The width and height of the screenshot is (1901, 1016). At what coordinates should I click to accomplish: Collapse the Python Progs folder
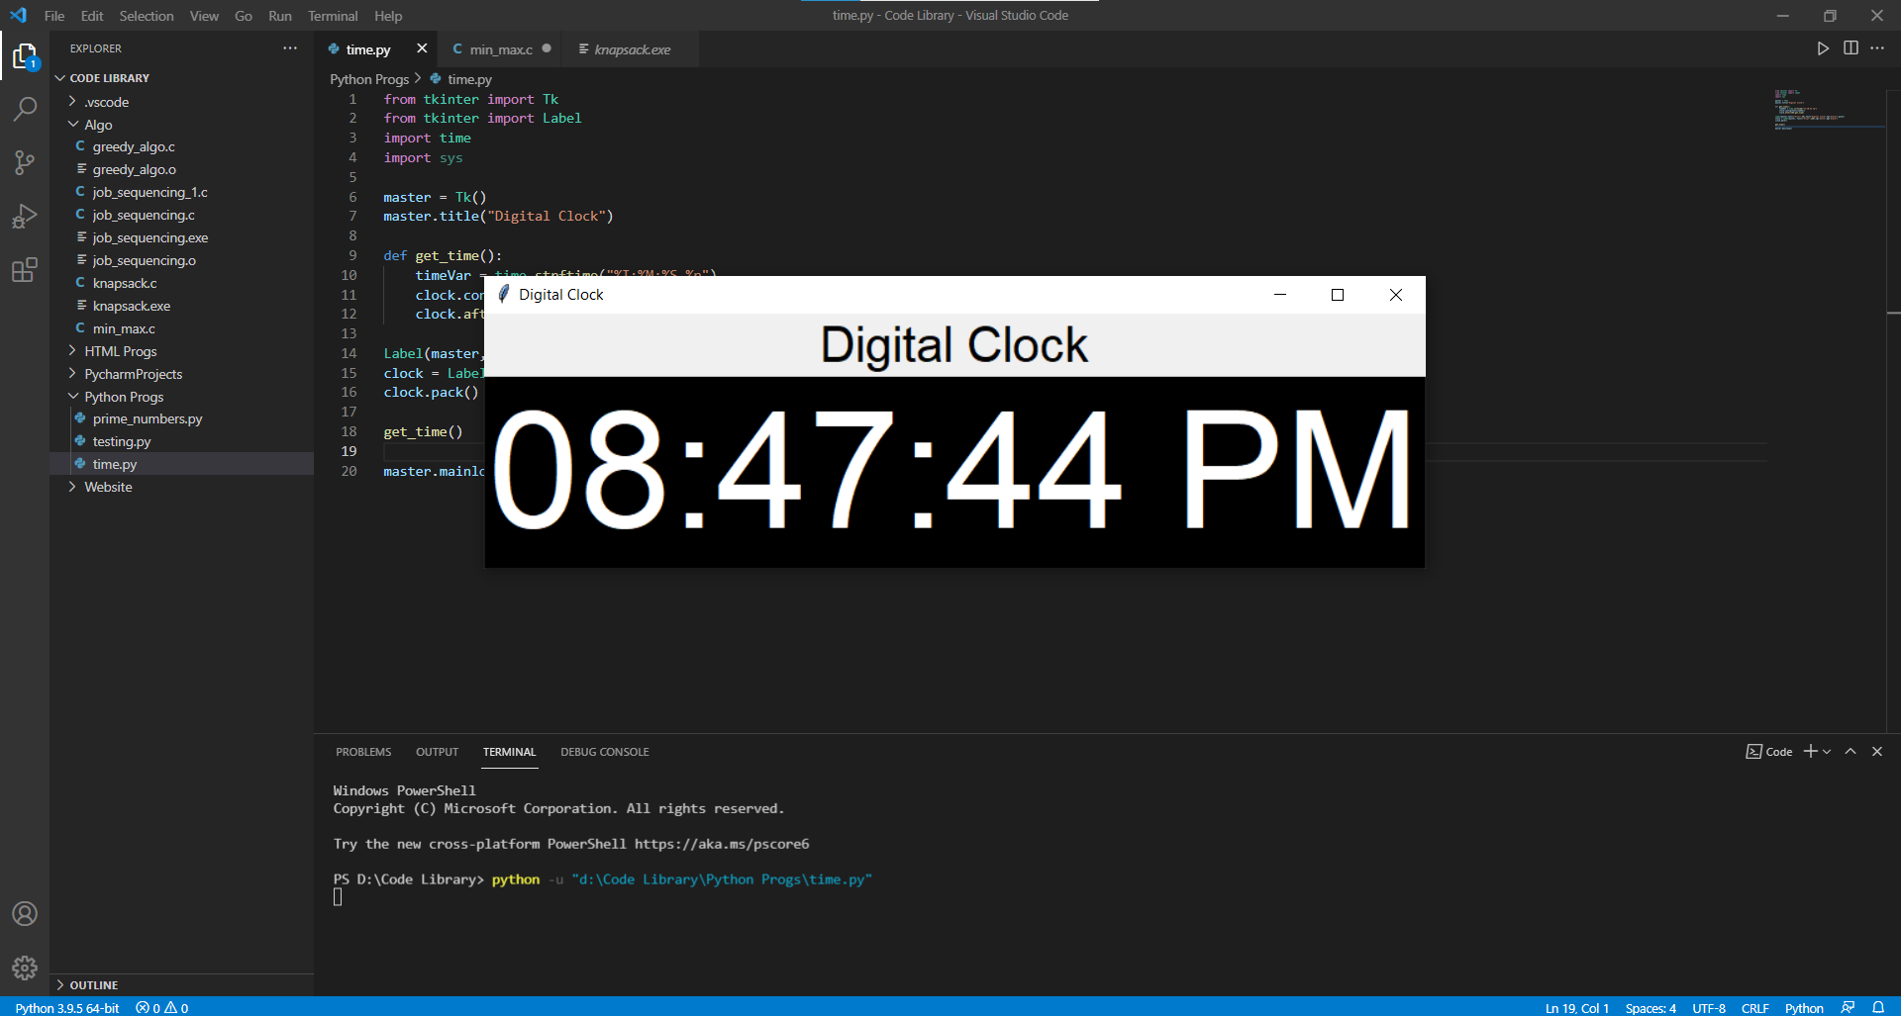pos(182,397)
